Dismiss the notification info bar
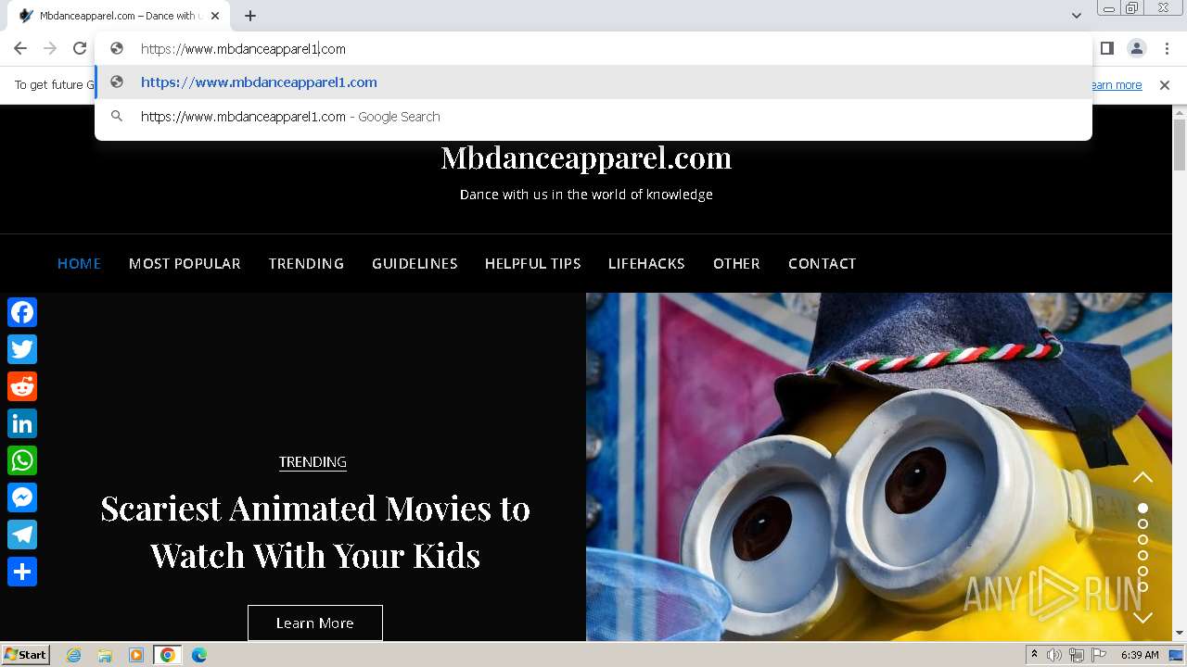 (x=1165, y=85)
